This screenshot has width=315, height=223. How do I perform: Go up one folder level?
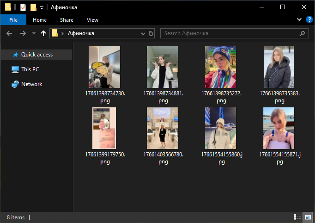tap(43, 33)
